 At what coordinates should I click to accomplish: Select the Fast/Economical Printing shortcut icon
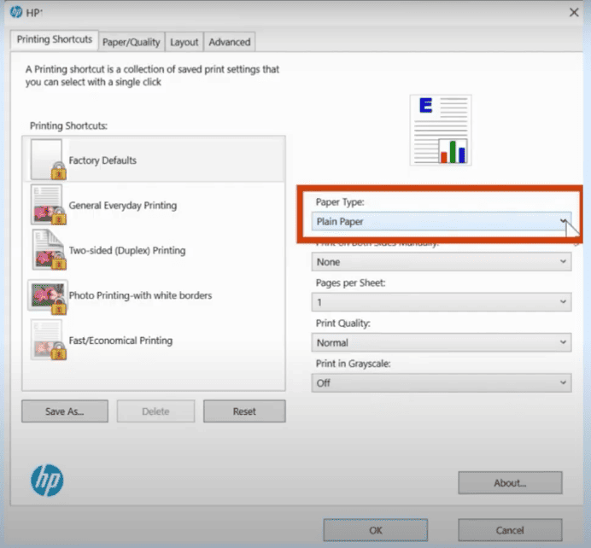point(48,340)
